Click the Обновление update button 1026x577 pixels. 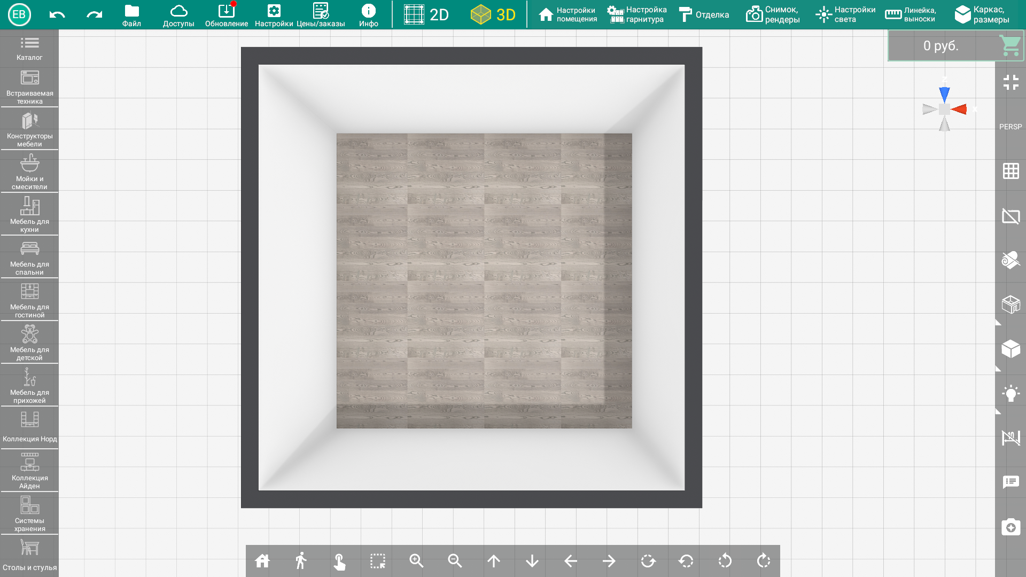coord(226,14)
